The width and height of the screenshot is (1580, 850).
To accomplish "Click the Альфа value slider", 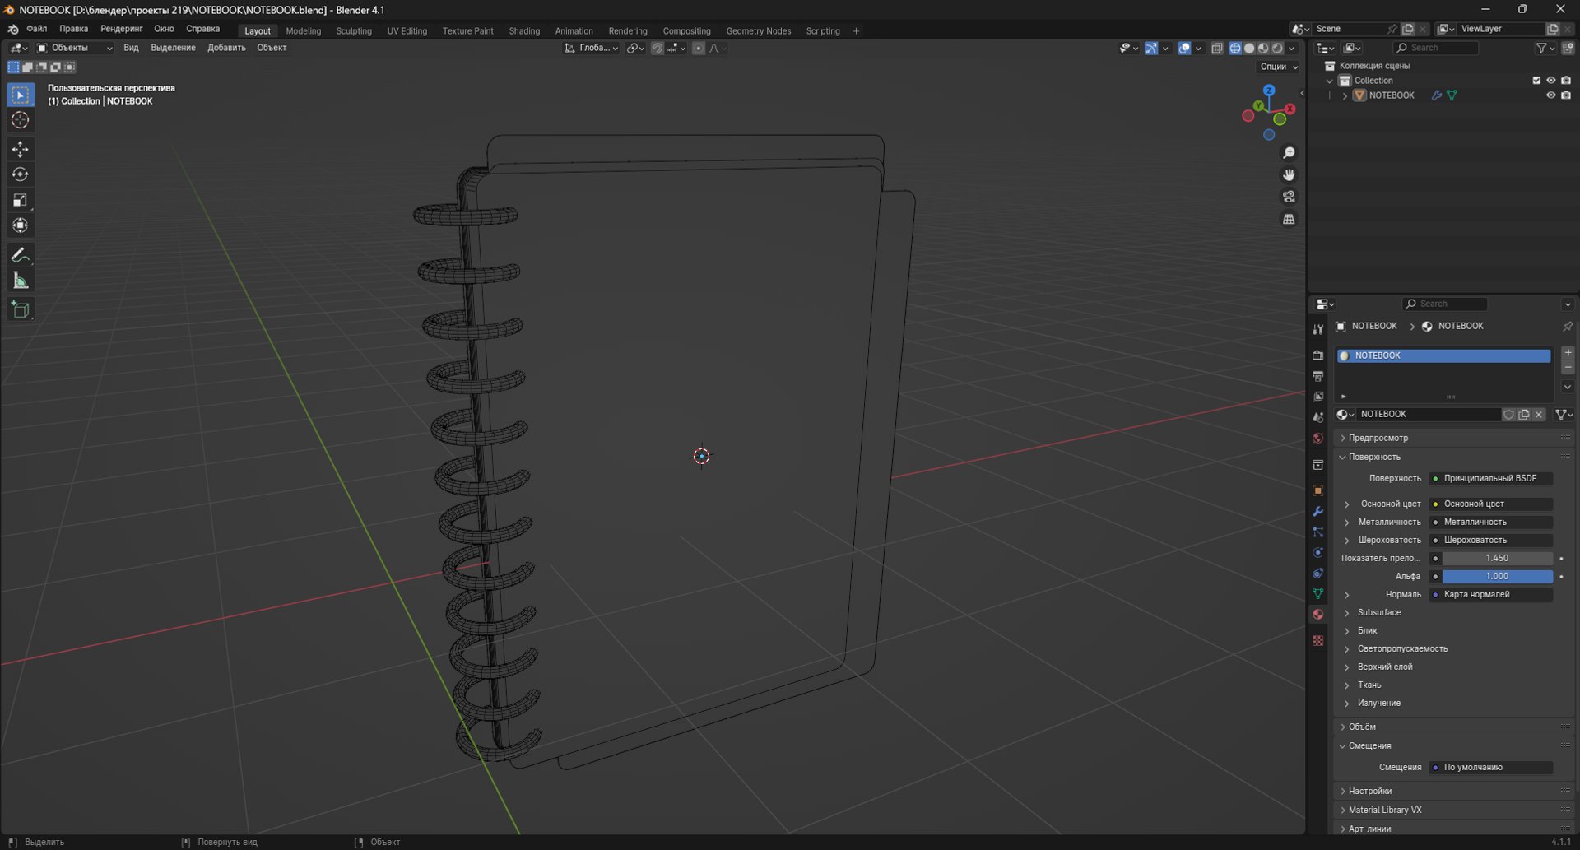I will click(x=1497, y=577).
